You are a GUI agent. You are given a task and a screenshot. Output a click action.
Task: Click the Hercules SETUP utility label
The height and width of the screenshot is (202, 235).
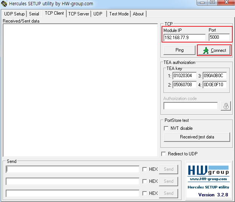tap(208, 187)
